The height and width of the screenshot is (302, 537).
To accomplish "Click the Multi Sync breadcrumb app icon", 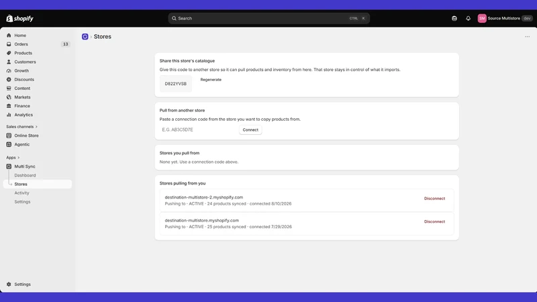I will [85, 37].
